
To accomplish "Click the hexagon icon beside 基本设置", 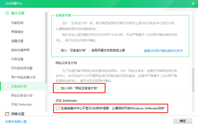I will point(7,13).
